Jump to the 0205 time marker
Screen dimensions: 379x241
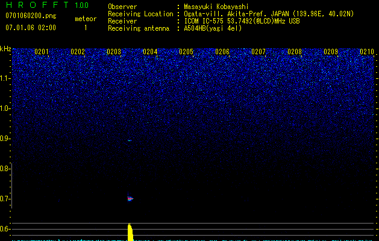(x=186, y=52)
